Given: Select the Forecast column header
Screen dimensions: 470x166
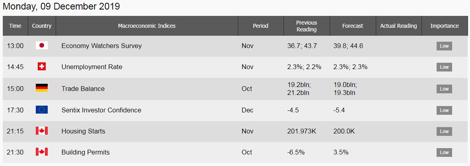Looking at the screenshot, I should (x=352, y=26).
